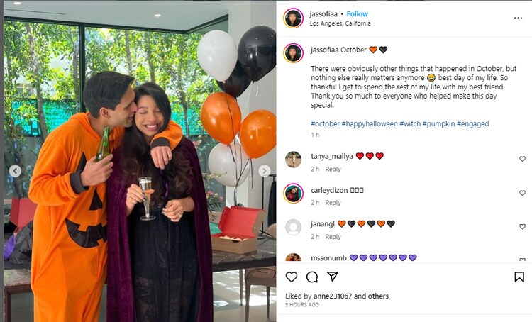Viewport: 532px width, 322px height.
Task: Follow jassofiaa
Action: click(x=358, y=13)
